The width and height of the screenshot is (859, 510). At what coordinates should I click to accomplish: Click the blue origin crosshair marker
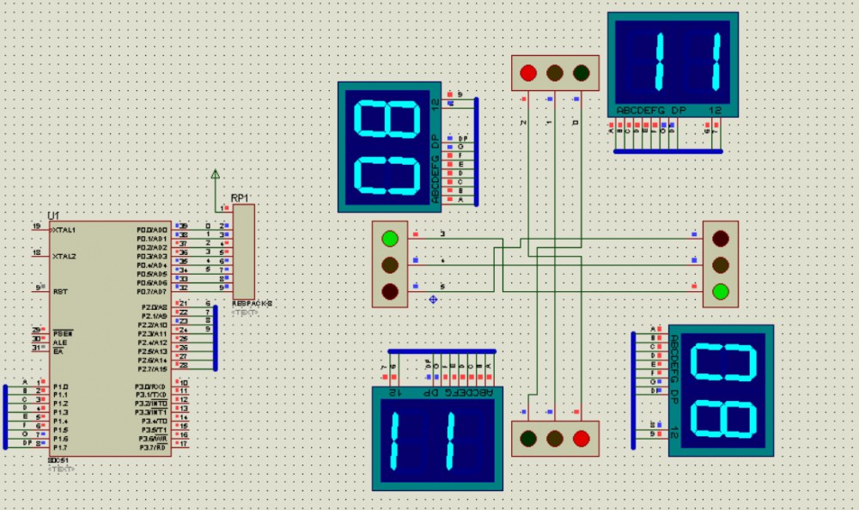point(433,299)
